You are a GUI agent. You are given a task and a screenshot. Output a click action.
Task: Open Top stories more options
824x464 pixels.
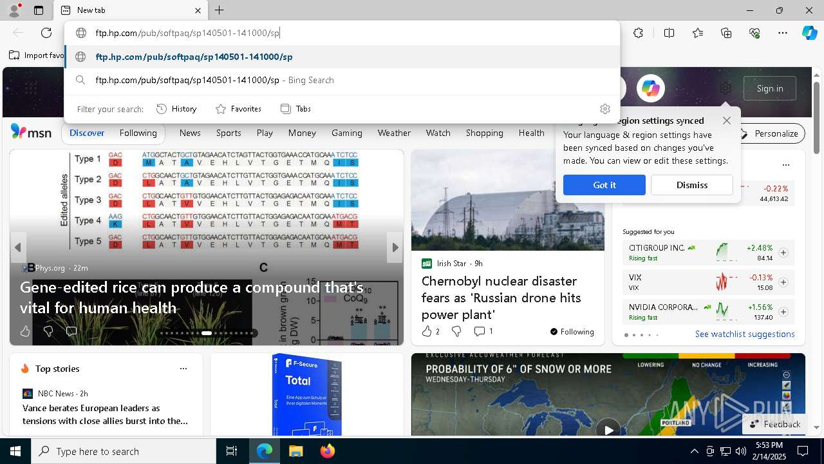[x=183, y=369]
